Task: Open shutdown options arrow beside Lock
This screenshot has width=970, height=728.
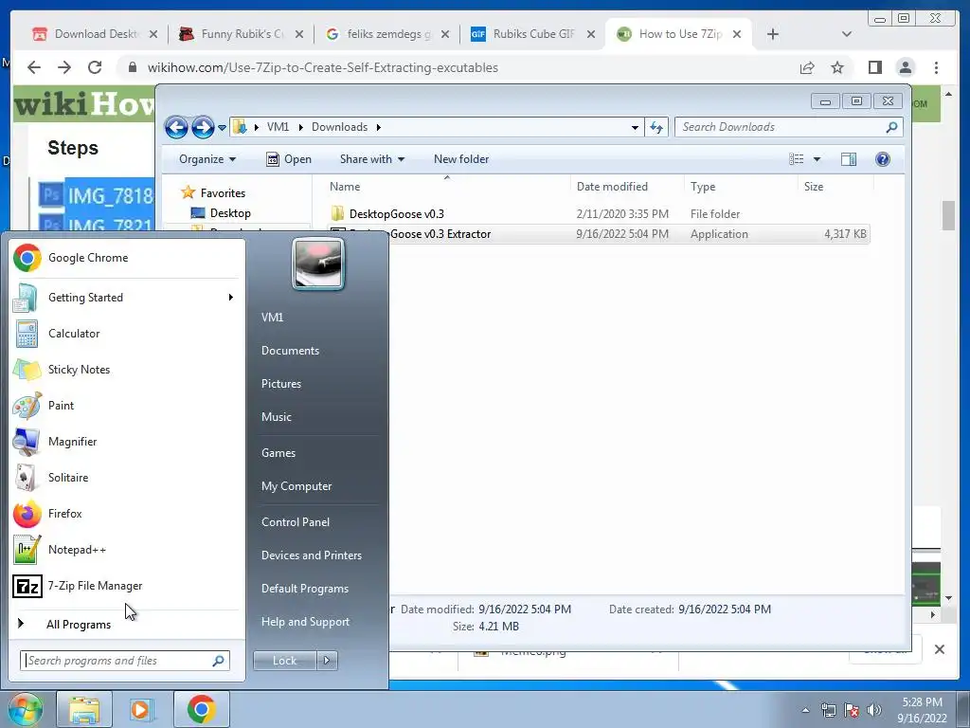Action: point(327,661)
